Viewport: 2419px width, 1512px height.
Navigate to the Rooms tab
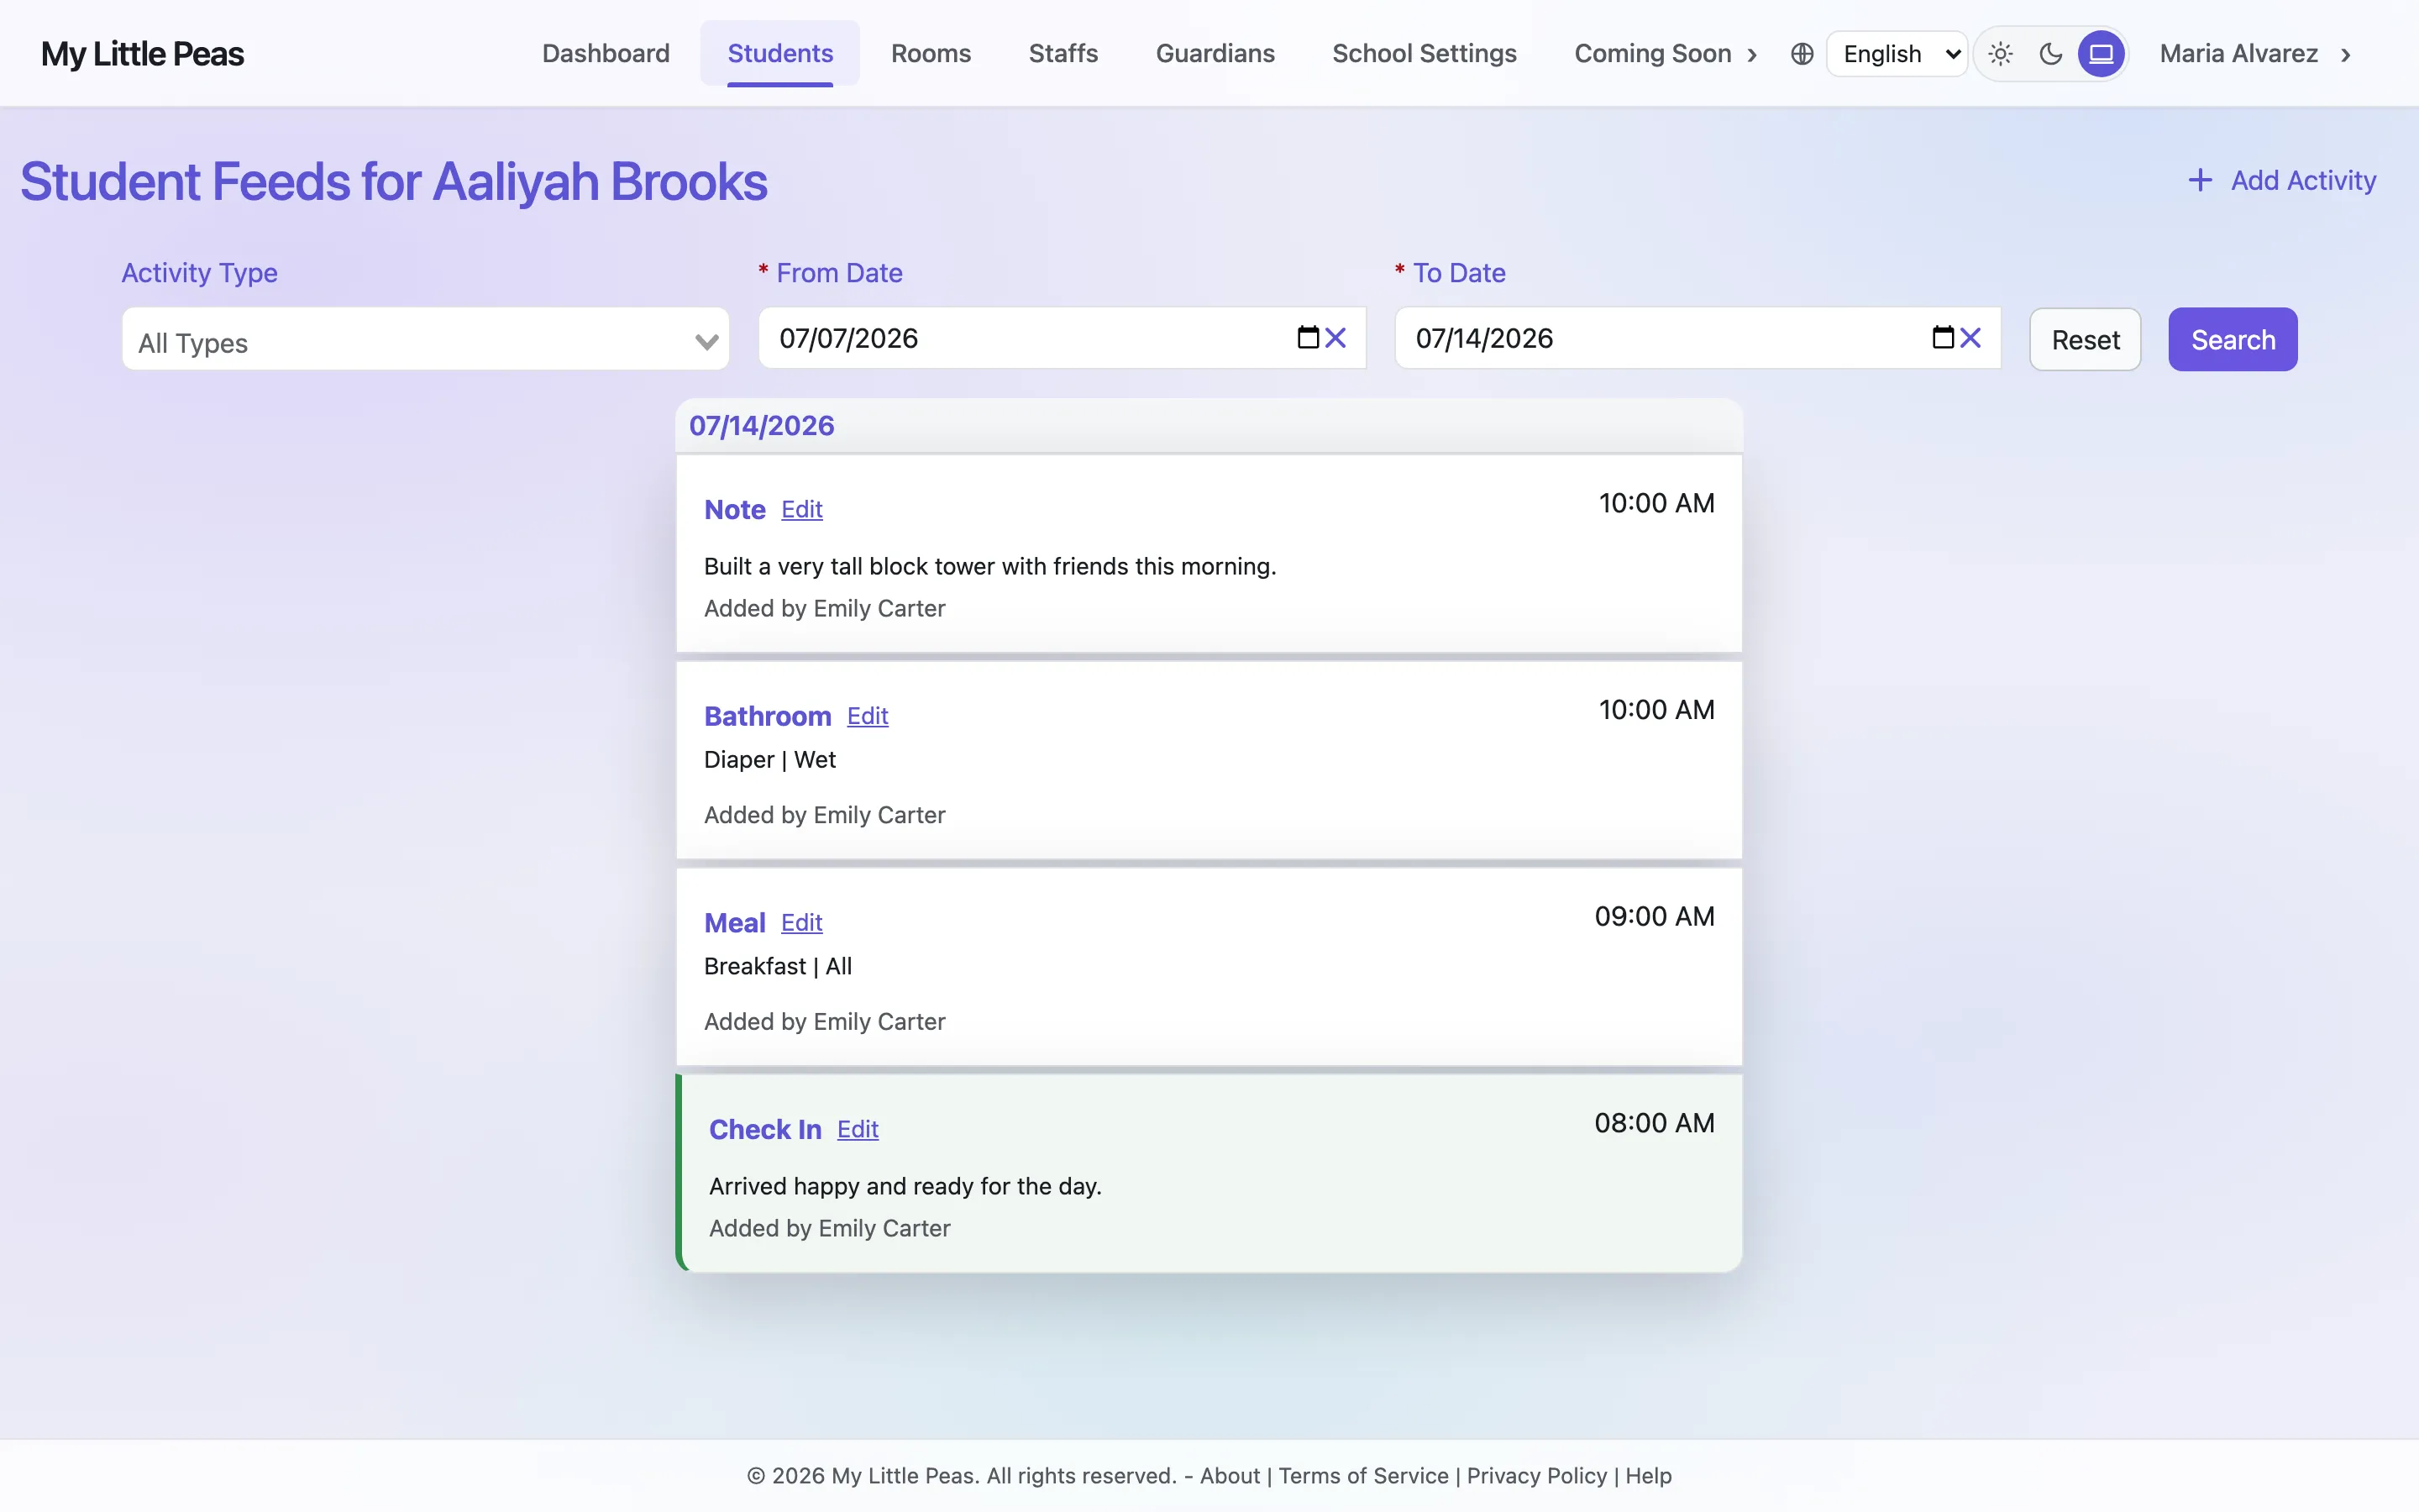[931, 53]
